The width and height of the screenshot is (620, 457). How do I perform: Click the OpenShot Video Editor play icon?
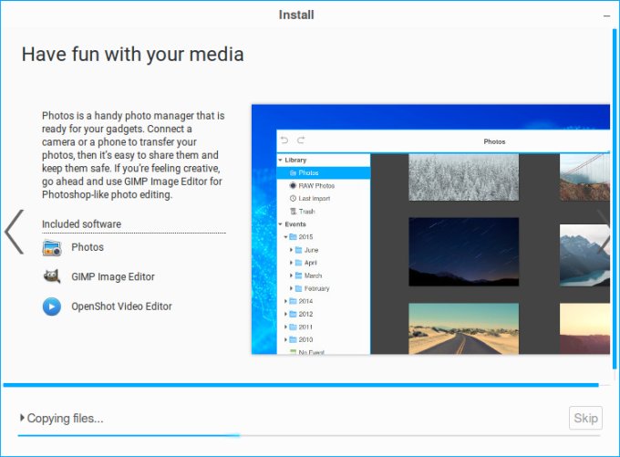pos(52,306)
